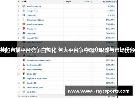Screen dimensions: 135x98
Task: Click the League column header
Action: pos(68,2)
